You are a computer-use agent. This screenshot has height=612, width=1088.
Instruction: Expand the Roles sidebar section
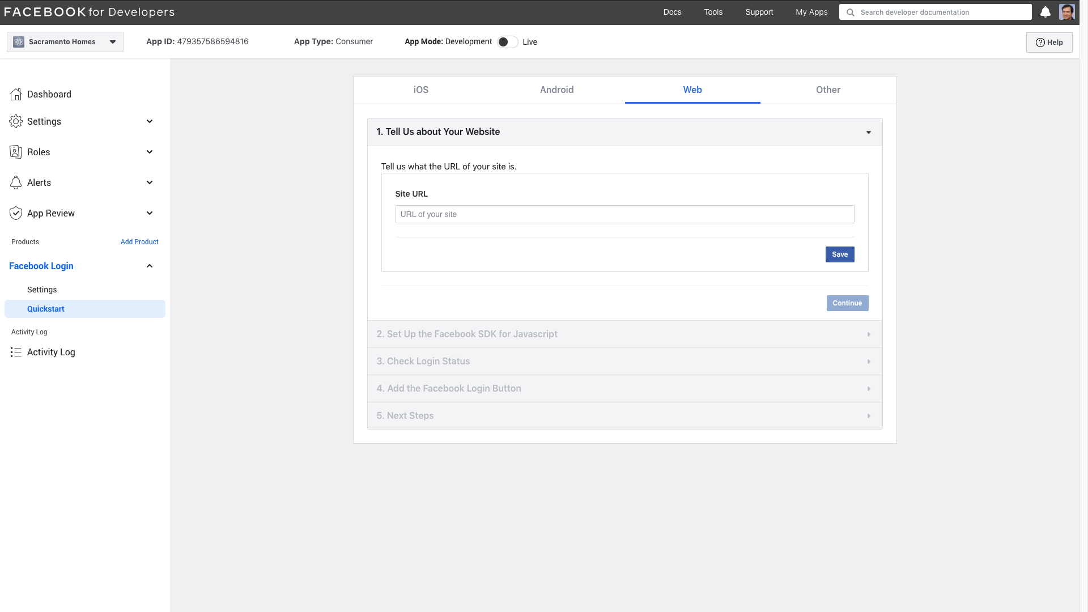pyautogui.click(x=150, y=152)
